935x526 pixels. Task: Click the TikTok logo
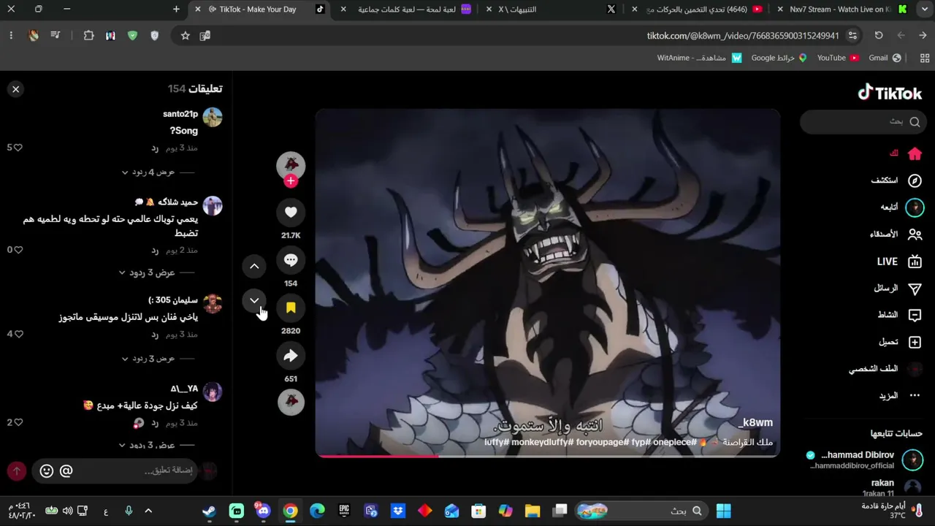pyautogui.click(x=890, y=93)
